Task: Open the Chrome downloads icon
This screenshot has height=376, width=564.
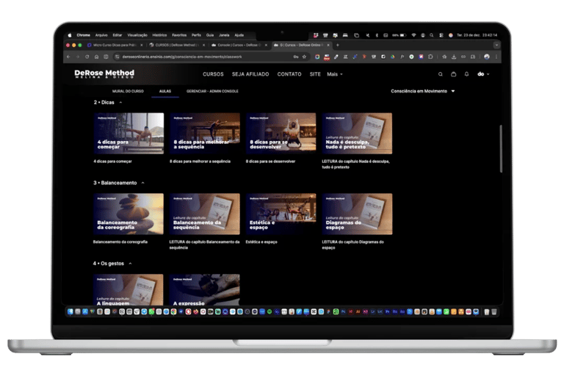Action: 454,57
